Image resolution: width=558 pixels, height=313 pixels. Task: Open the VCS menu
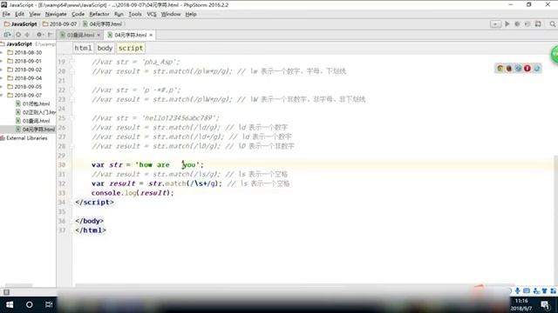pos(152,14)
